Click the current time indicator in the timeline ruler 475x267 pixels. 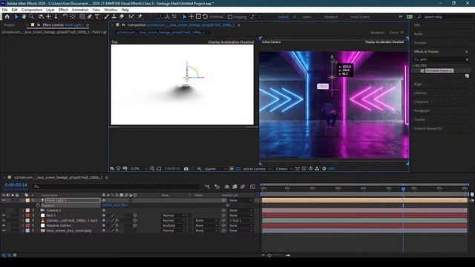click(x=403, y=188)
